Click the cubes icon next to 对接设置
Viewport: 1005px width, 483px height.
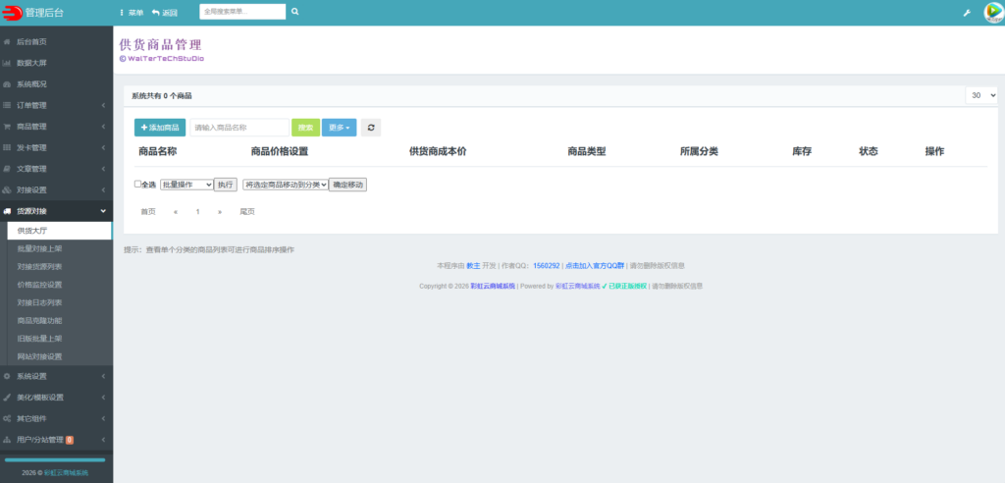(x=7, y=189)
